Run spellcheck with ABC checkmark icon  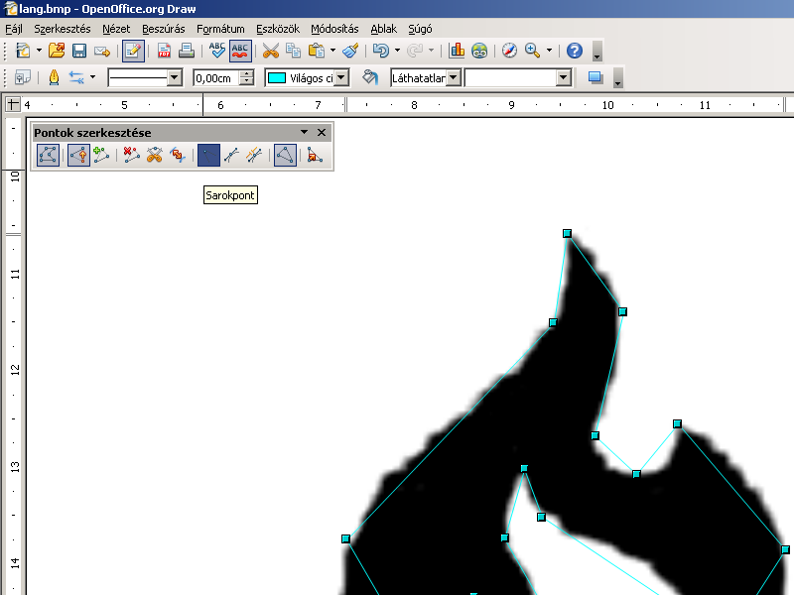(216, 51)
